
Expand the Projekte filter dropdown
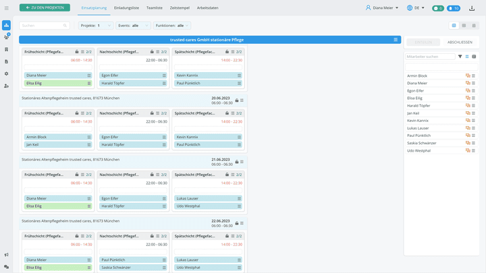[x=97, y=26]
